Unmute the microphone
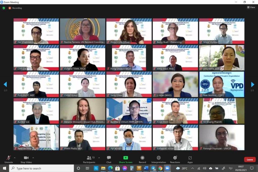 click(x=9, y=159)
